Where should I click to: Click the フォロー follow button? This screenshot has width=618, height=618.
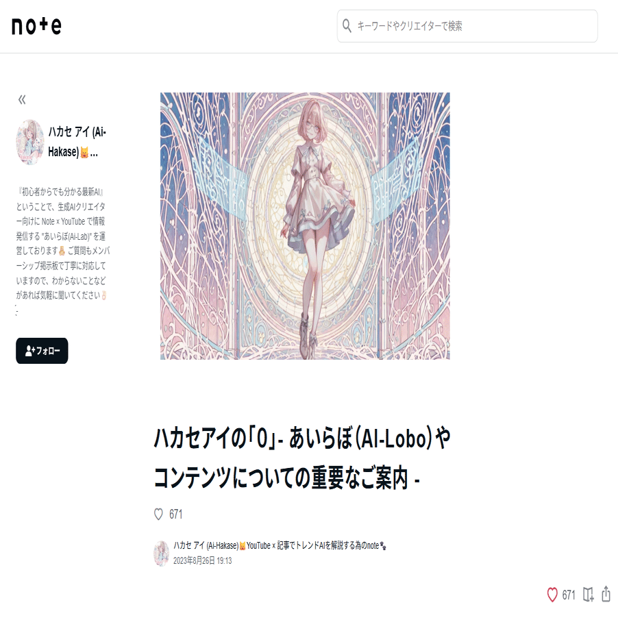42,350
